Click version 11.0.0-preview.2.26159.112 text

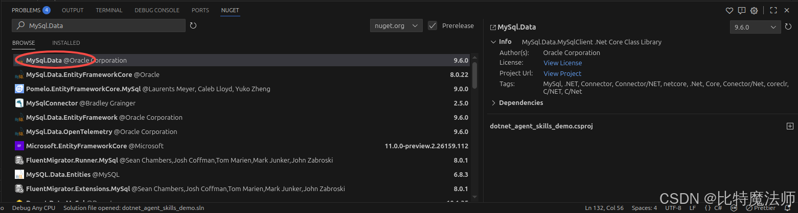(426, 146)
